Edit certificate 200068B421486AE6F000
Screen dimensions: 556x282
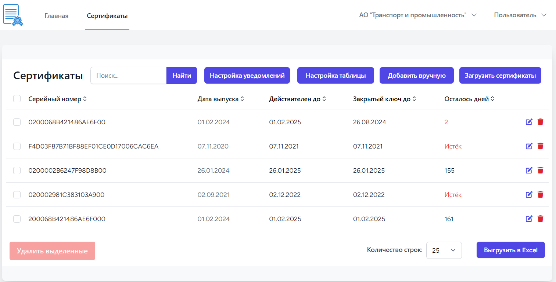pyautogui.click(x=529, y=219)
